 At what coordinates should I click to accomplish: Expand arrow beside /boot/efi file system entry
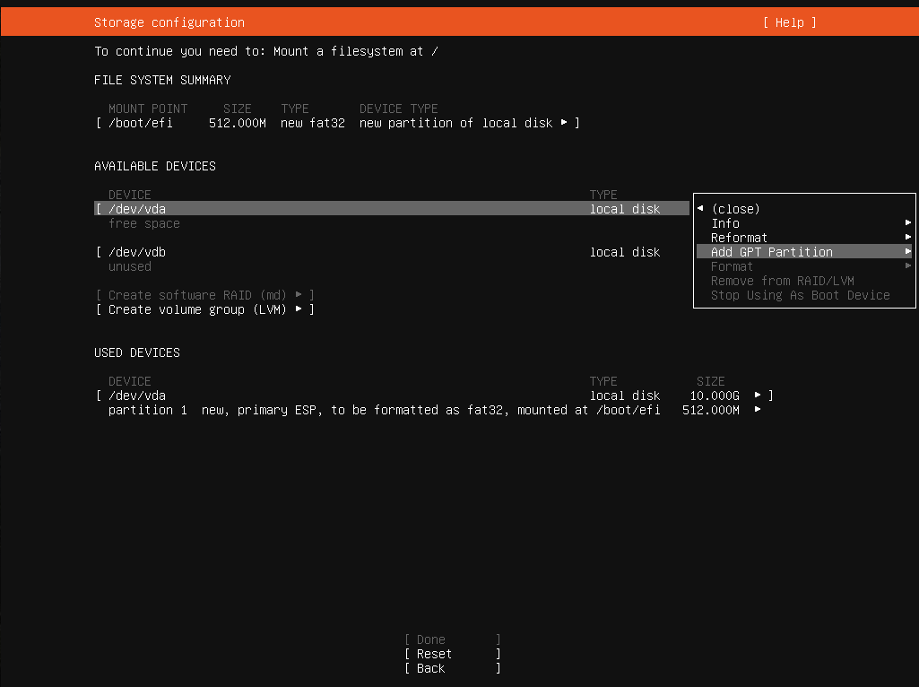[564, 123]
